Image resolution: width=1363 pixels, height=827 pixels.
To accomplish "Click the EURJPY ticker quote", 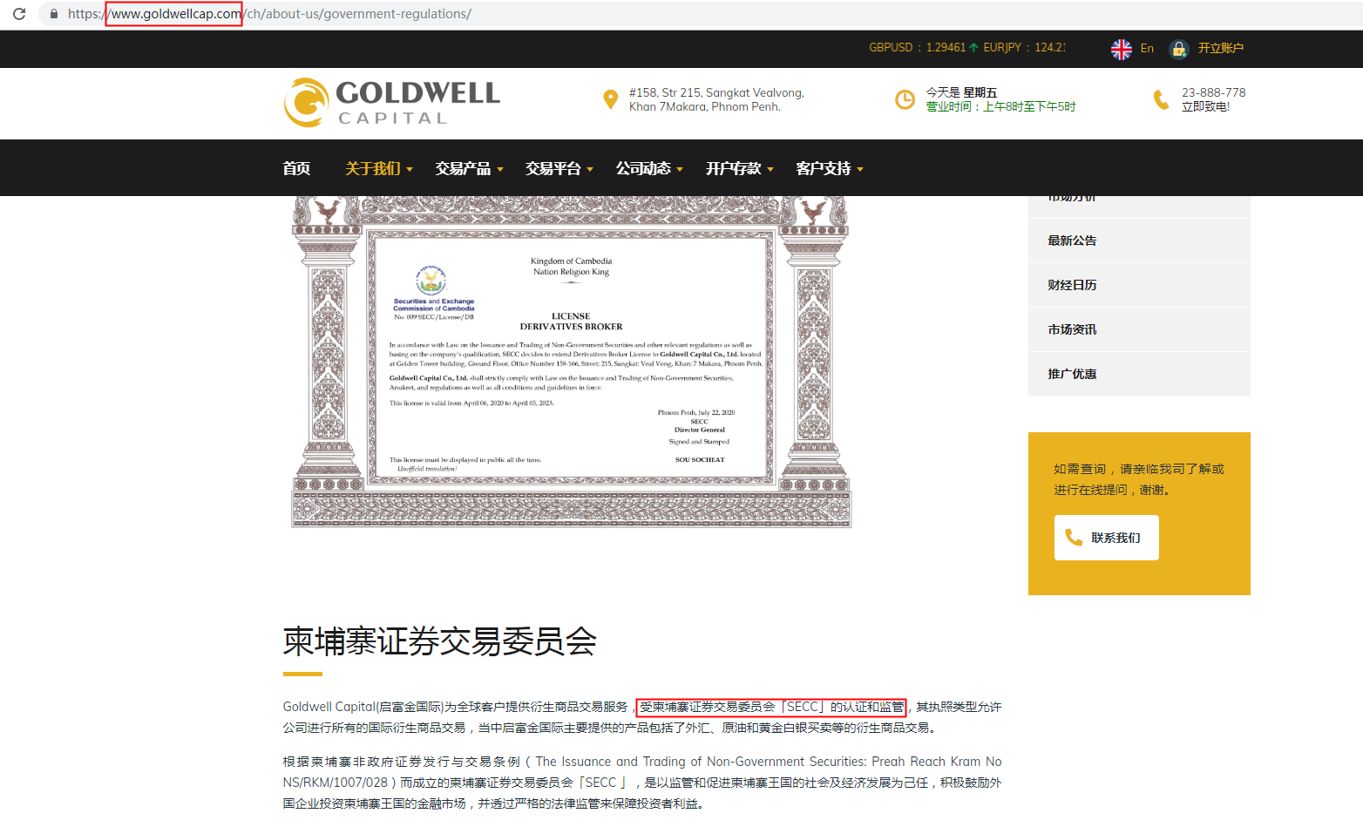I will [1024, 48].
